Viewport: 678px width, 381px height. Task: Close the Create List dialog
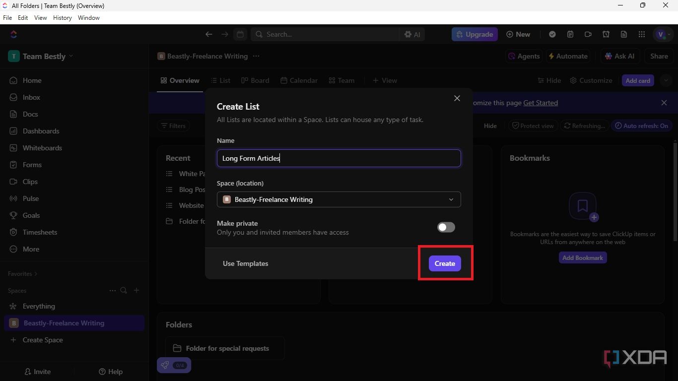457,98
